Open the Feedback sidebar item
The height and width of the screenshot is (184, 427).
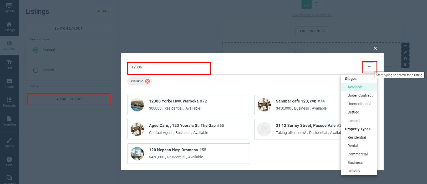[x=9, y=179]
